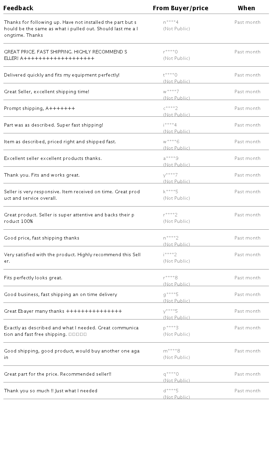Click "Delivered quickly and fits" feedback text

62,75
